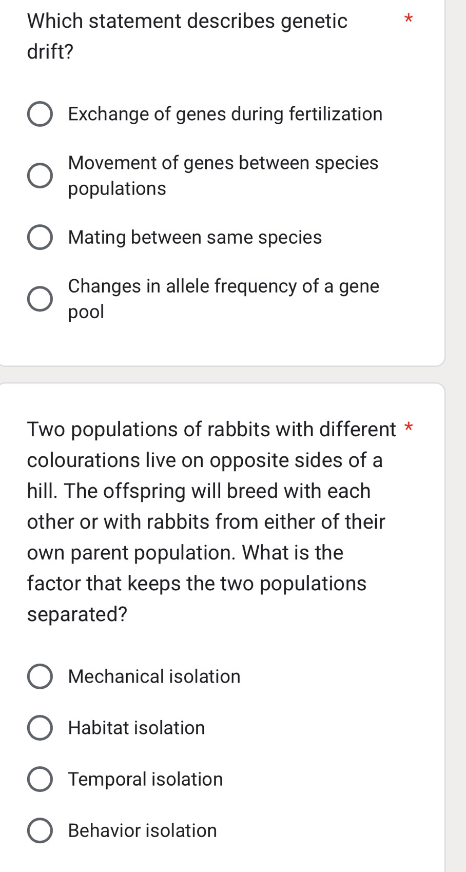Select "Exchange of genes during fertilization" option
The image size is (466, 872).
click(x=40, y=114)
